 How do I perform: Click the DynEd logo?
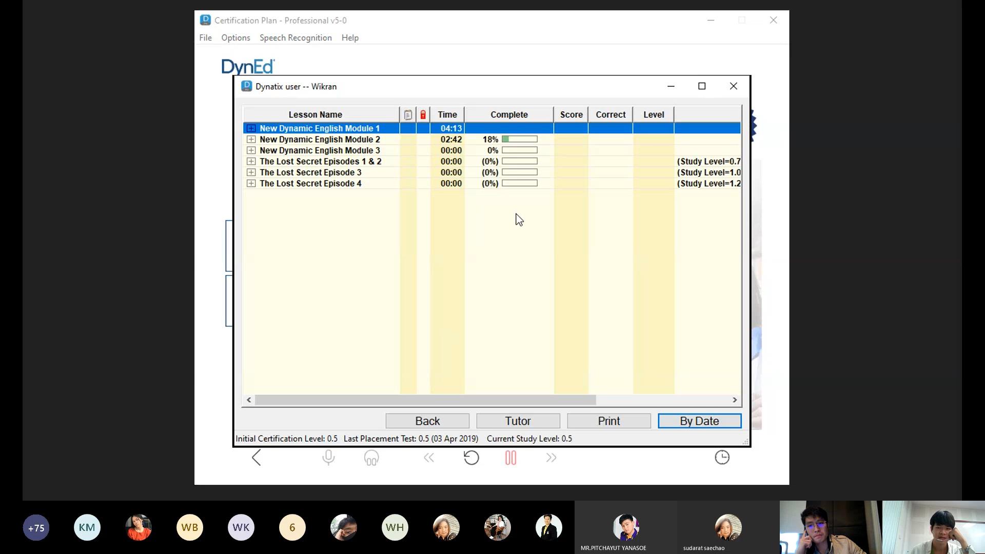[248, 67]
